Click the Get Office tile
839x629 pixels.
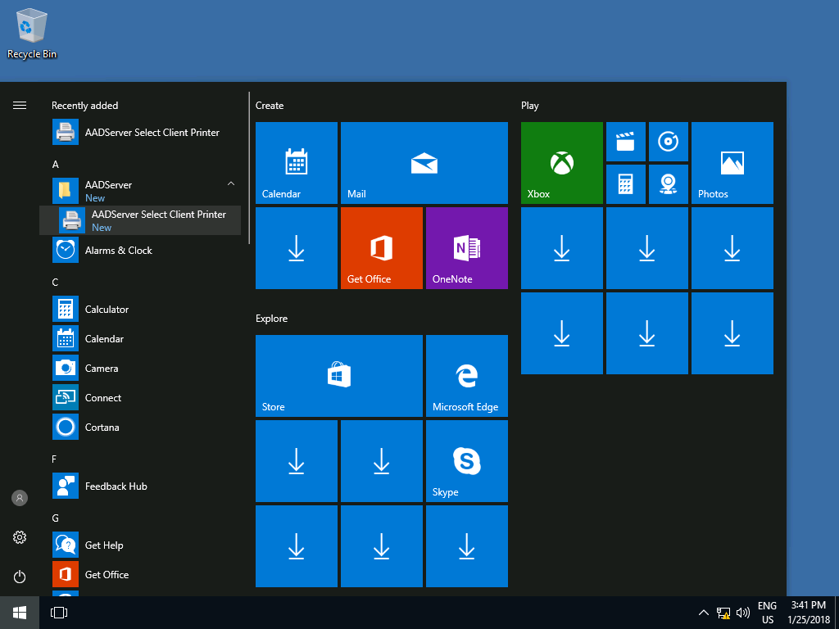tap(381, 248)
